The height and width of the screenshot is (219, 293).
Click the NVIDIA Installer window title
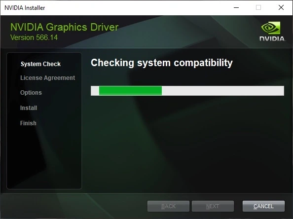pyautogui.click(x=25, y=8)
